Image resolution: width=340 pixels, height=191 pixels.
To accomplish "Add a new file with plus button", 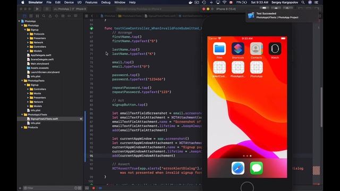I will coord(20,188).
